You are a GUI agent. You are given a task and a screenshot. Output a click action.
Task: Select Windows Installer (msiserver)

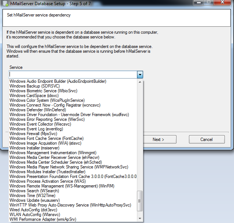point(73,148)
